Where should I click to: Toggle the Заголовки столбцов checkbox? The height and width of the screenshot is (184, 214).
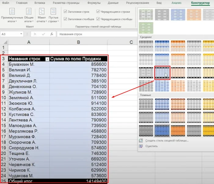(65, 19)
